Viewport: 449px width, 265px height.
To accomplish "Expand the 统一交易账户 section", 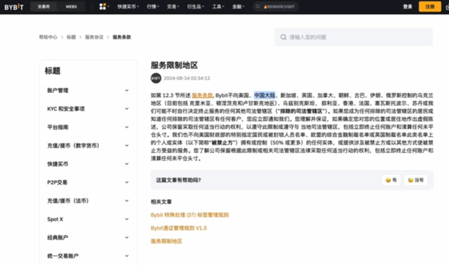I will point(88,256).
